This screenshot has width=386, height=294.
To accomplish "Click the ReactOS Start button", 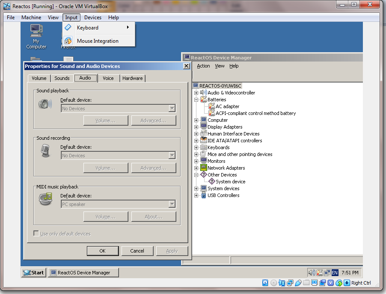I will pyautogui.click(x=33, y=272).
